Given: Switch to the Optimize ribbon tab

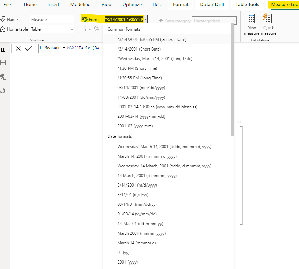Looking at the screenshot, I should coord(132,4).
